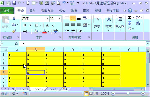Image resolution: width=150 pixels, height=97 pixels.
Task: Open underline style dropdown arrow
Action: pyautogui.click(x=41, y=25)
